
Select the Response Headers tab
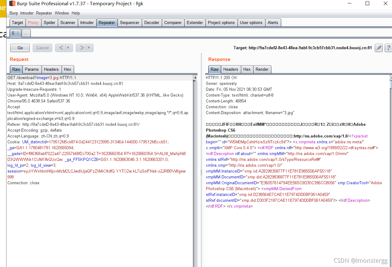[x=231, y=69]
